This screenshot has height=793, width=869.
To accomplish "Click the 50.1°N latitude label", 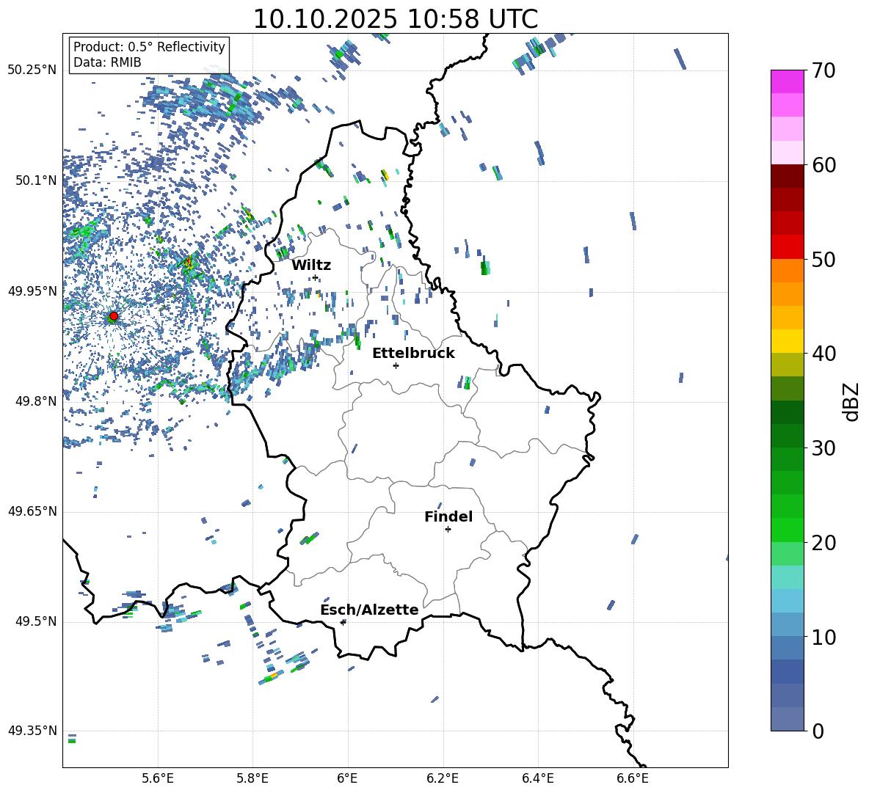I will pos(37,180).
